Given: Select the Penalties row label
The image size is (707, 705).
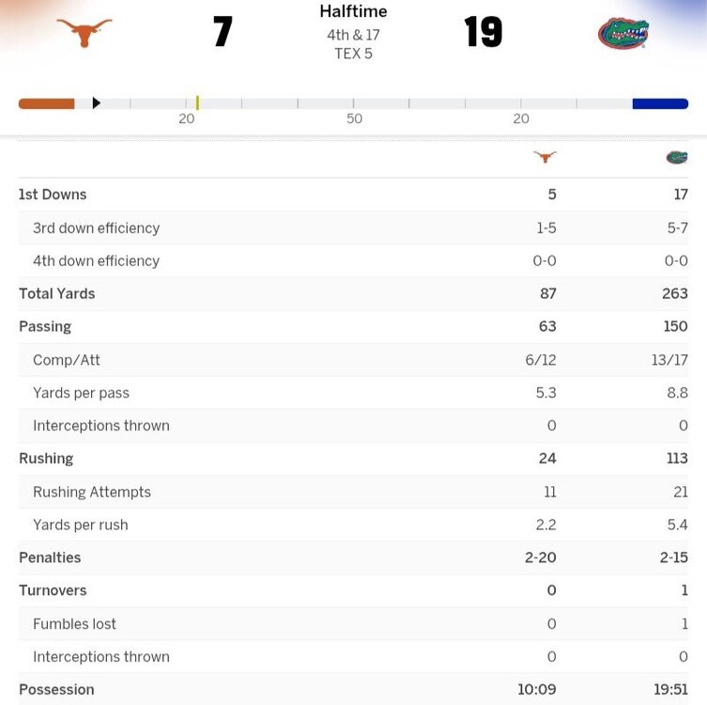Looking at the screenshot, I should point(50,557).
